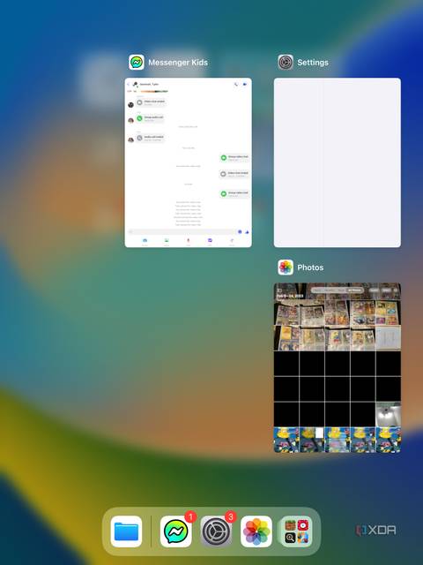The image size is (423, 565).
Task: Tap the Messenger Kids icon above its card
Action: coord(137,63)
